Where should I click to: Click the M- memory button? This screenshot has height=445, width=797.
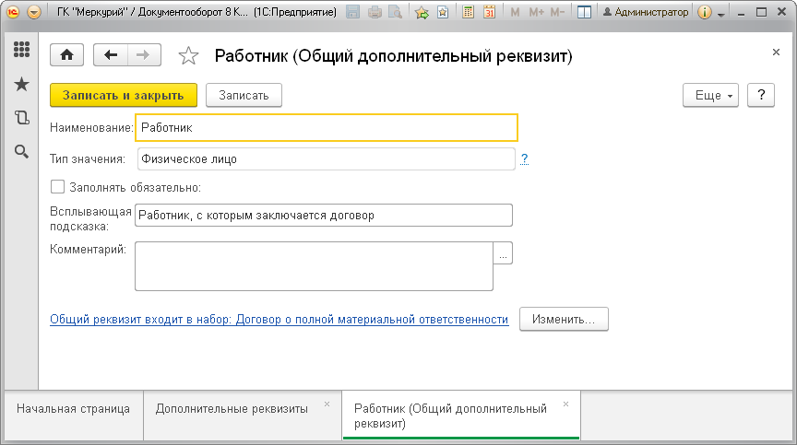557,12
